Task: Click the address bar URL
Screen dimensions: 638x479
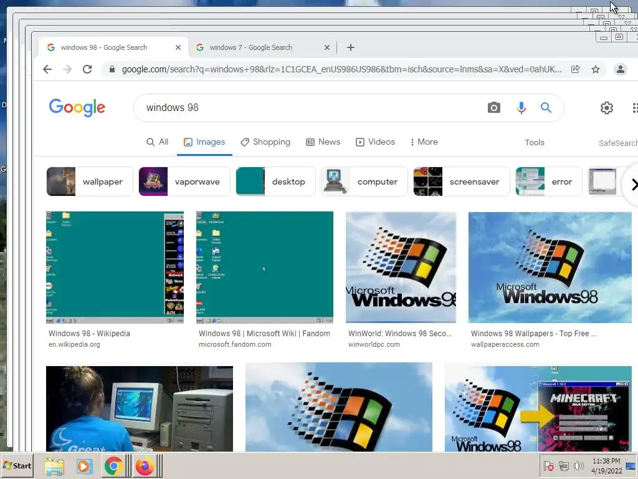Action: 342,69
